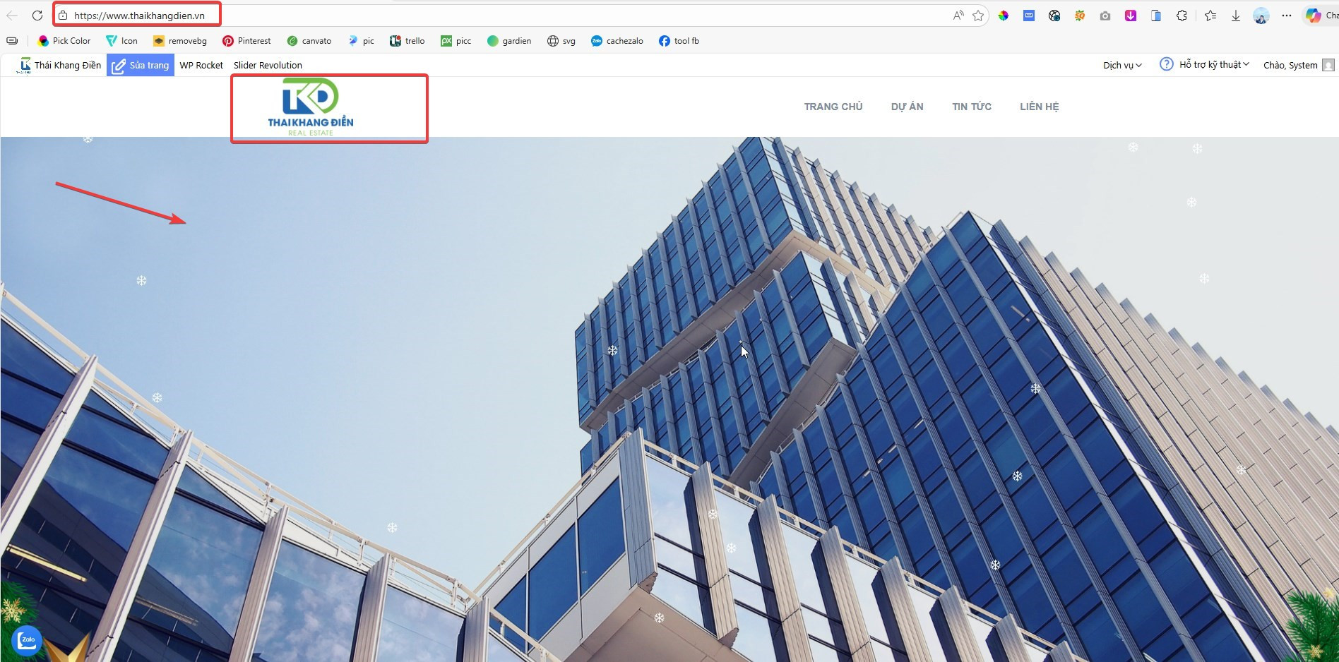Click the System user avatar in admin bar
This screenshot has height=662, width=1339.
1328,65
